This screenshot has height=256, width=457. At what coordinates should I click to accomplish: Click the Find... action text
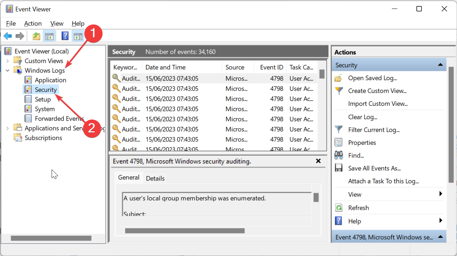356,156
